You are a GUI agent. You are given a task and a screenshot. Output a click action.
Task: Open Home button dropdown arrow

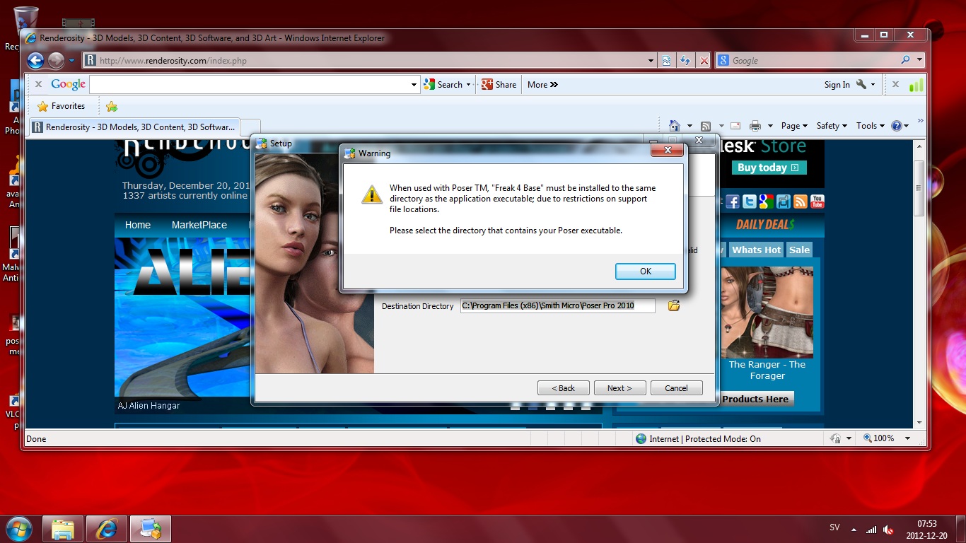point(689,127)
